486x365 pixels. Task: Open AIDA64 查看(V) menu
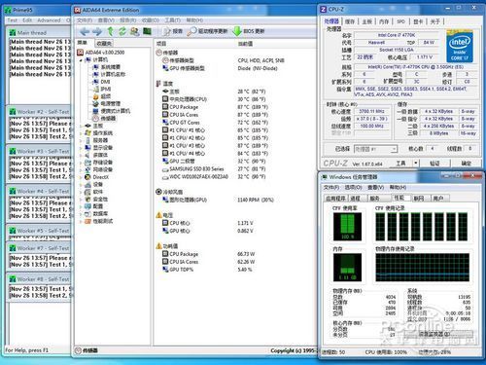pyautogui.click(x=106, y=20)
